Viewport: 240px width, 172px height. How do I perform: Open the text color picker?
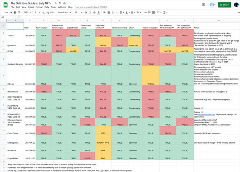click(x=99, y=12)
